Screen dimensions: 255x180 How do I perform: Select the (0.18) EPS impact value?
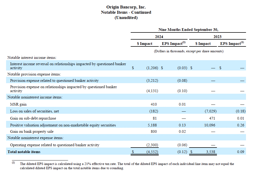point(241,111)
